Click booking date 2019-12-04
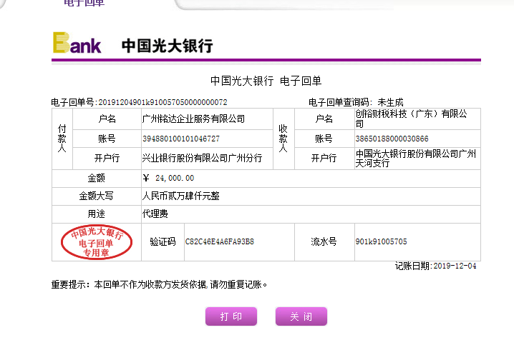Screen dimensions: 514x350 tap(455, 266)
